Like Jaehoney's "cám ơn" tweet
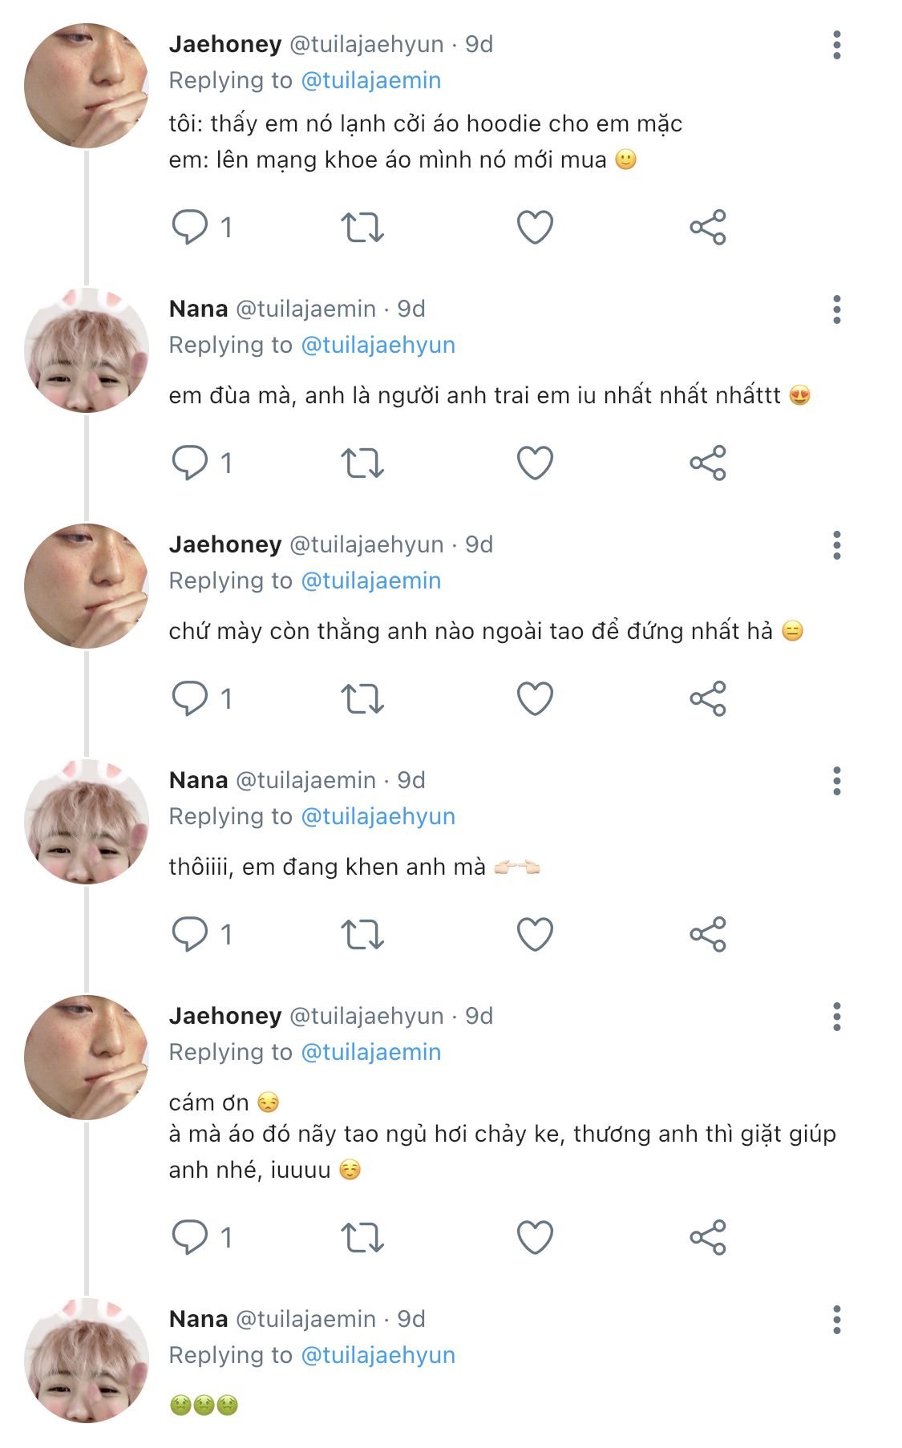This screenshot has width=902, height=1448. (x=535, y=1237)
